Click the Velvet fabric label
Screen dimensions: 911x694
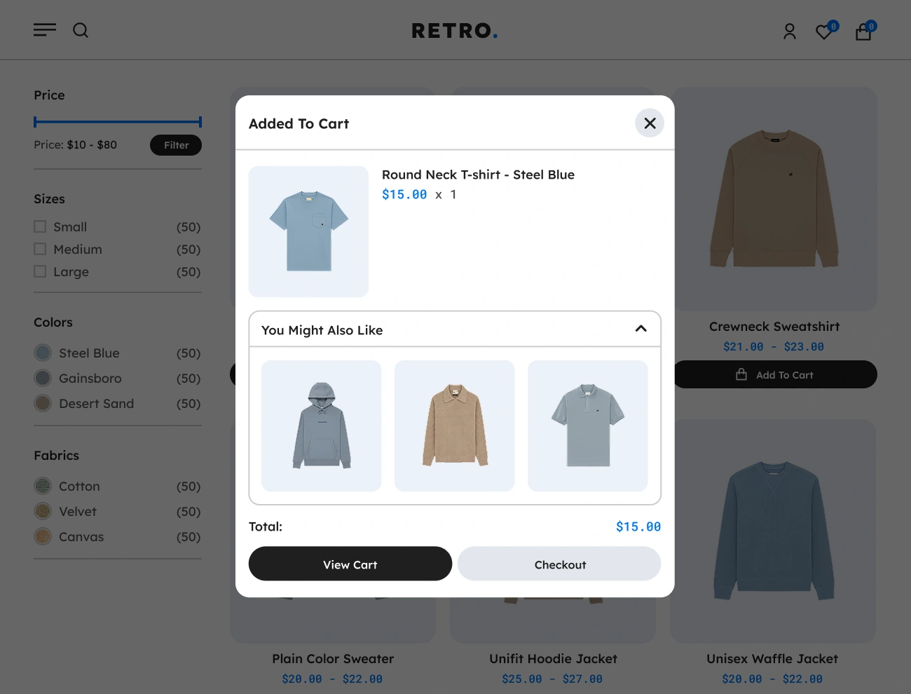click(78, 511)
